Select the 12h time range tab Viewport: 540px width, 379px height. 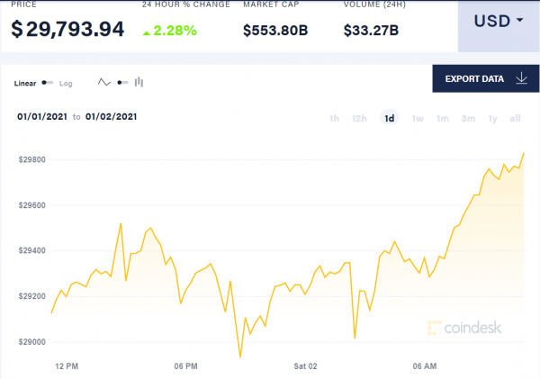359,119
